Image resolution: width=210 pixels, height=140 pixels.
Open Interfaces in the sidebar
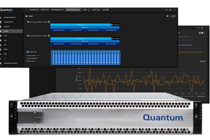click(x=11, y=27)
